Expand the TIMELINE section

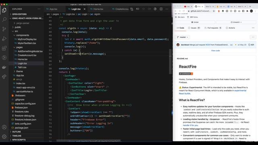click(x=17, y=136)
